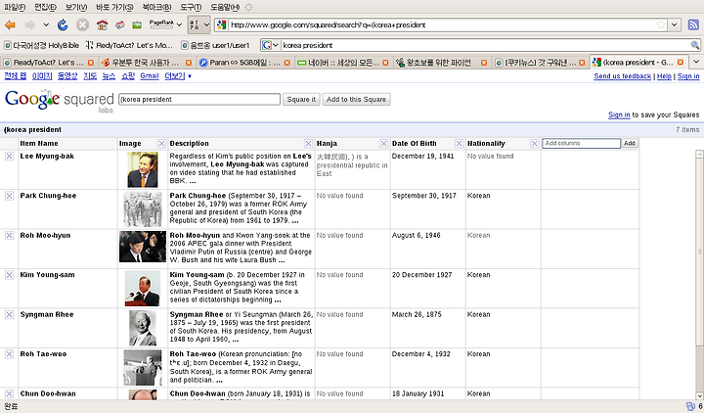The image size is (704, 413).
Task: Click the Google squared labs logo
Action: pyautogui.click(x=60, y=101)
